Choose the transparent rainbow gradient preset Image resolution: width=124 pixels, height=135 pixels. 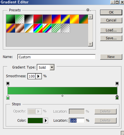click(47, 28)
